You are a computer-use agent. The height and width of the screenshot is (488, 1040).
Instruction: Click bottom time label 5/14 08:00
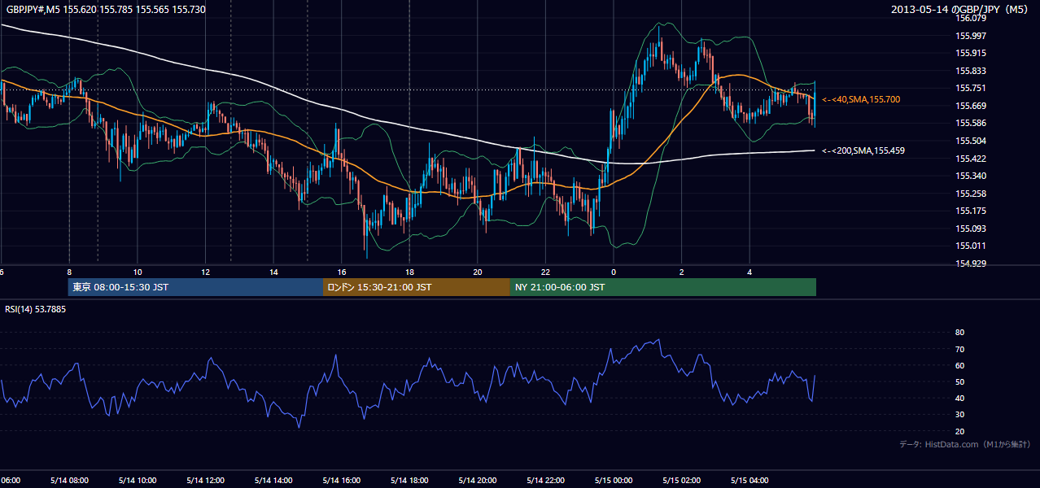point(69,480)
